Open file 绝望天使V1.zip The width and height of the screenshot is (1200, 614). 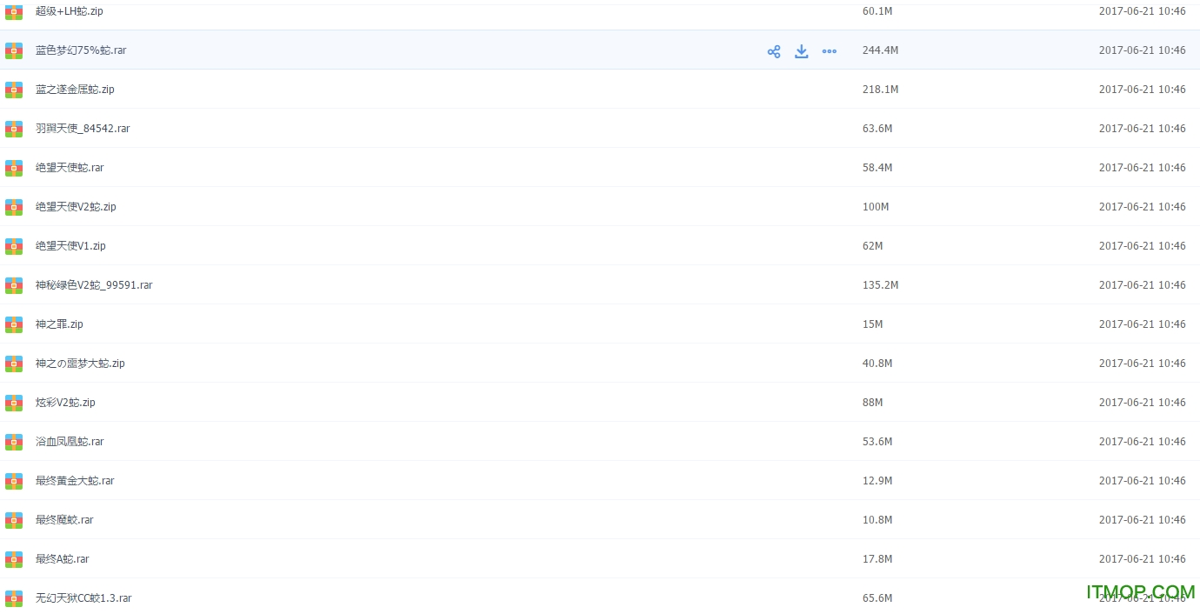click(70, 246)
